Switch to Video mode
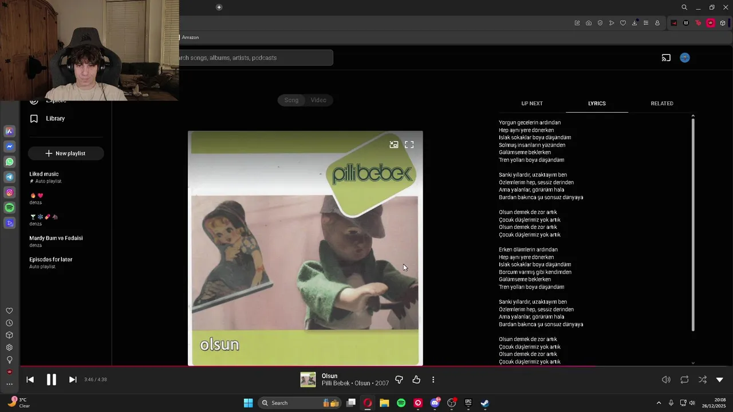 (318, 100)
